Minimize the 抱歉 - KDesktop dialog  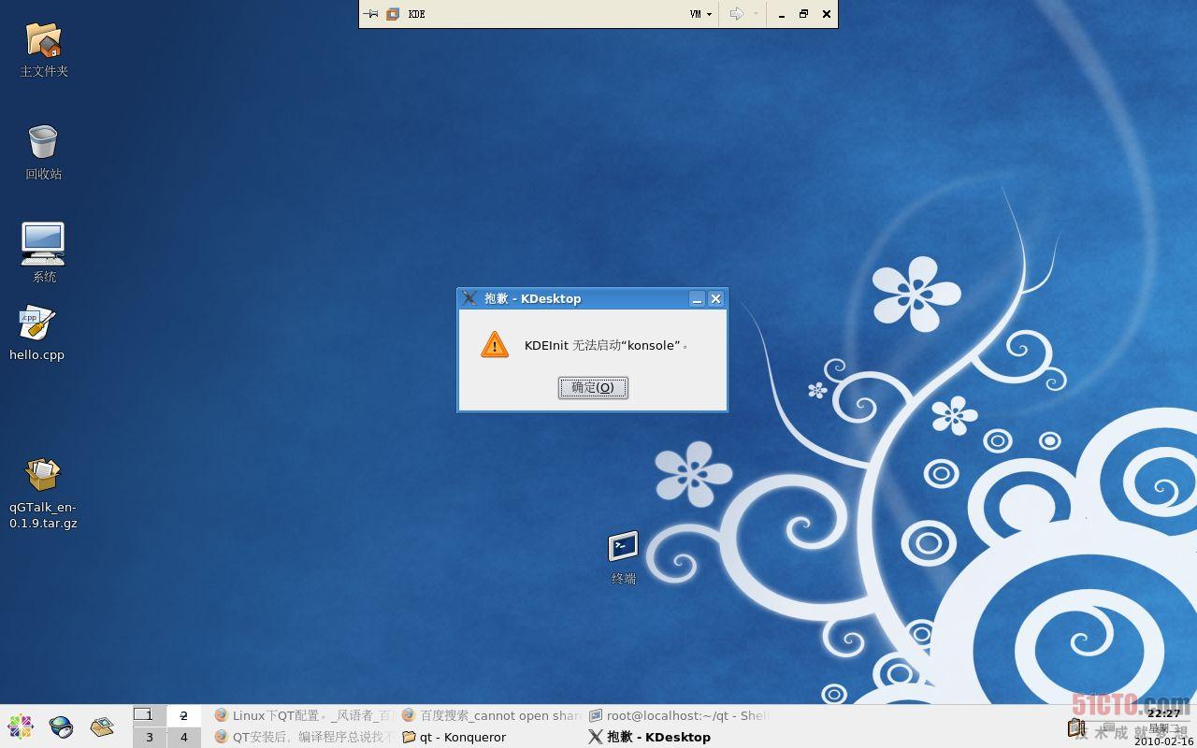point(697,299)
